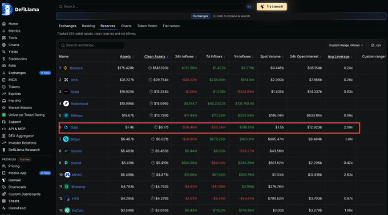
Task: Sort table by 24h Open Interest column
Action: (x=306, y=57)
